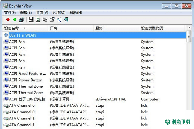The width and height of the screenshot is (194, 129).
Task: Open the 查看(V) menu
Action: [42, 13]
